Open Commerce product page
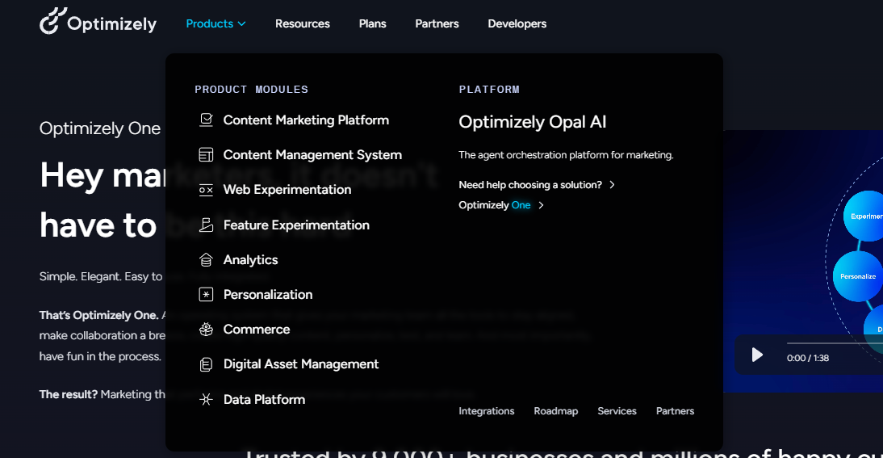The image size is (883, 458). click(x=257, y=330)
